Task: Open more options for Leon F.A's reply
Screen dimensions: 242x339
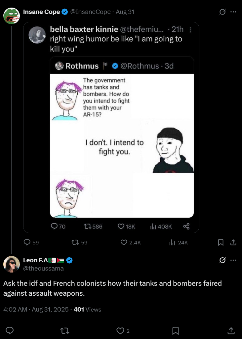Action: coord(233,260)
